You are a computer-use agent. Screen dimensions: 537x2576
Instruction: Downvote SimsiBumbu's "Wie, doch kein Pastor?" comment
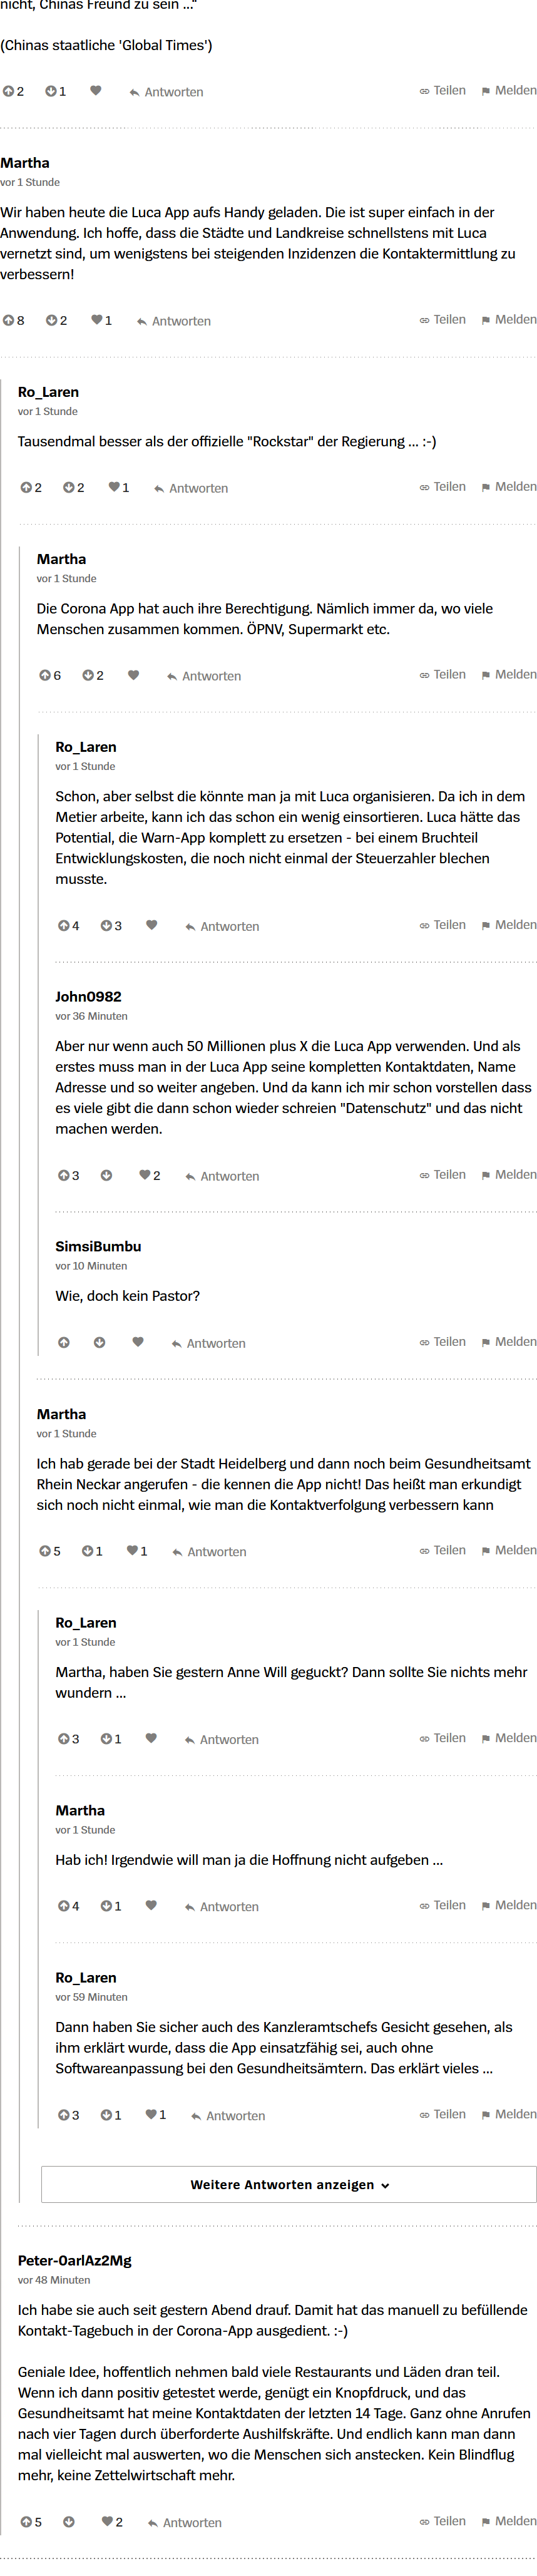100,1342
